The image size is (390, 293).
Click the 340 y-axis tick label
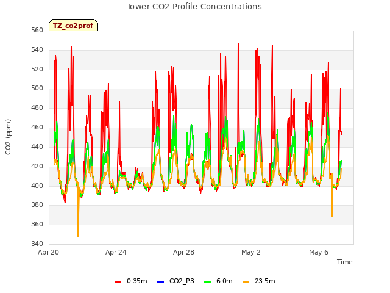coord(37,244)
